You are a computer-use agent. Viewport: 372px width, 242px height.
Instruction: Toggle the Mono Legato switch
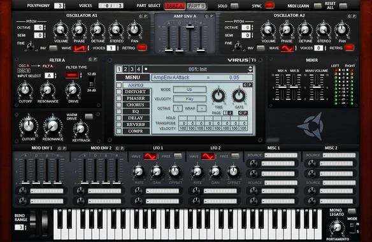pyautogui.click(x=352, y=211)
